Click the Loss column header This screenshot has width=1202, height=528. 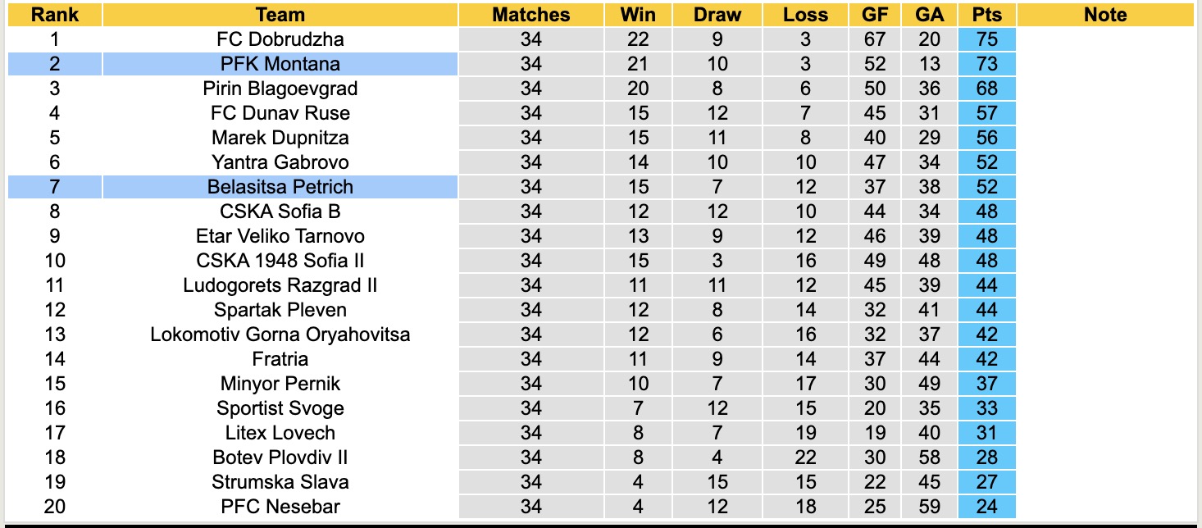805,15
